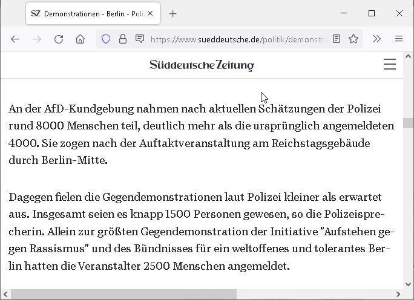Click the word "Auftaktveranstaltung"
This screenshot has width=414, height=300.
[x=194, y=143]
